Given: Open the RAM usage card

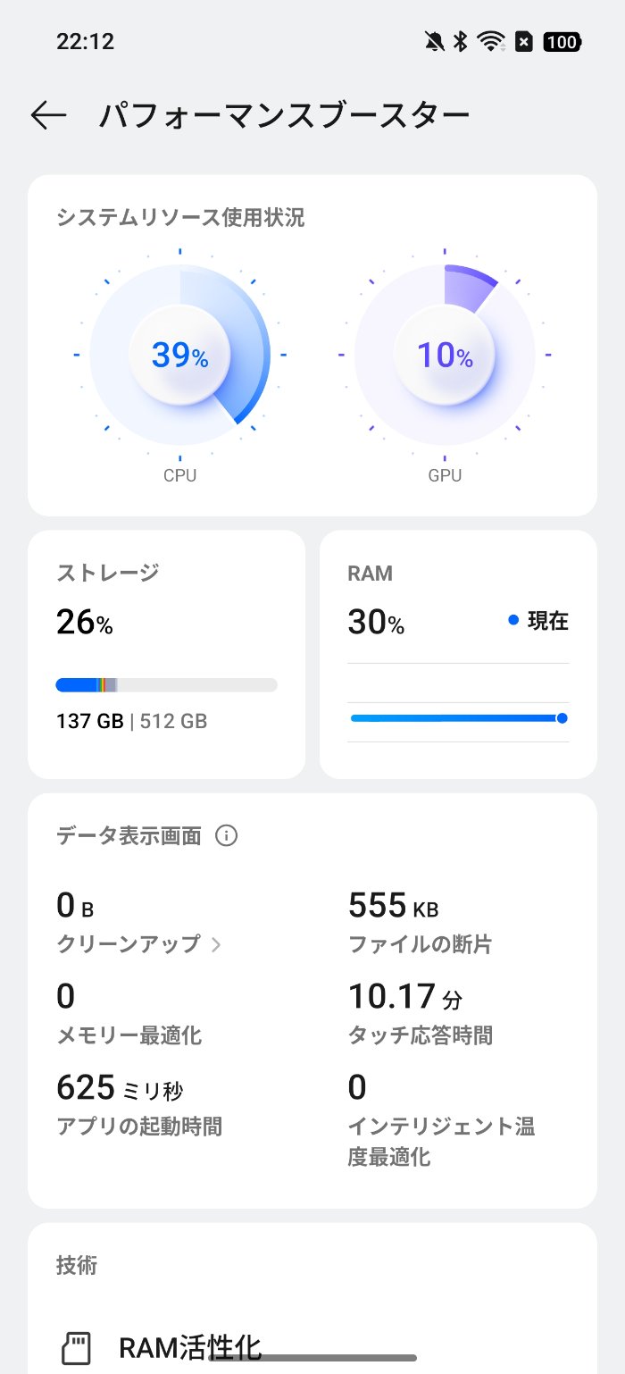Looking at the screenshot, I should 457,654.
